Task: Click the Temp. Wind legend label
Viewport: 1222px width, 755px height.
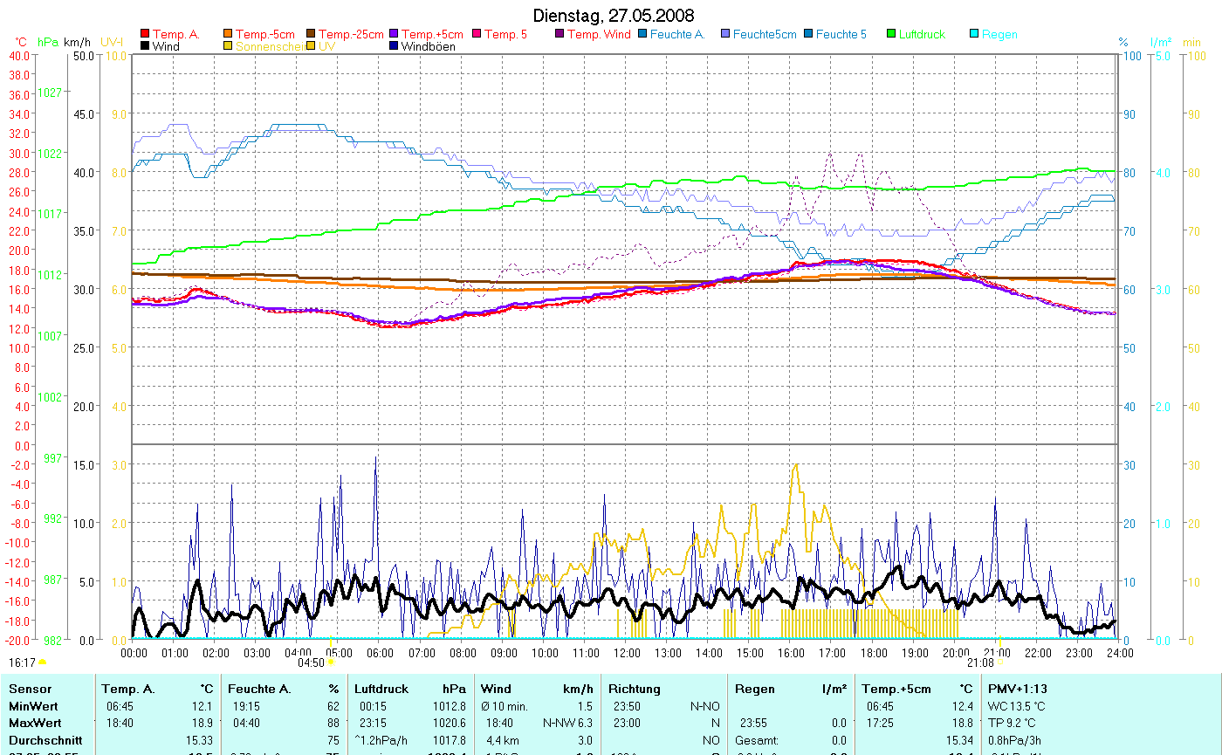Action: coord(599,34)
